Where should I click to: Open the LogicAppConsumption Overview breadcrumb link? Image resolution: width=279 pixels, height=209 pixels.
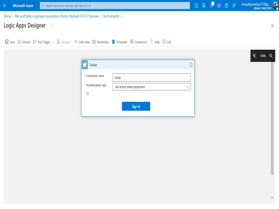57,16
